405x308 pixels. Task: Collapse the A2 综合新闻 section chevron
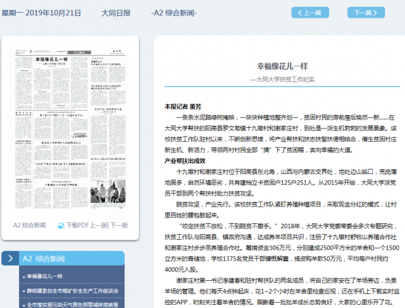[x=10, y=259]
